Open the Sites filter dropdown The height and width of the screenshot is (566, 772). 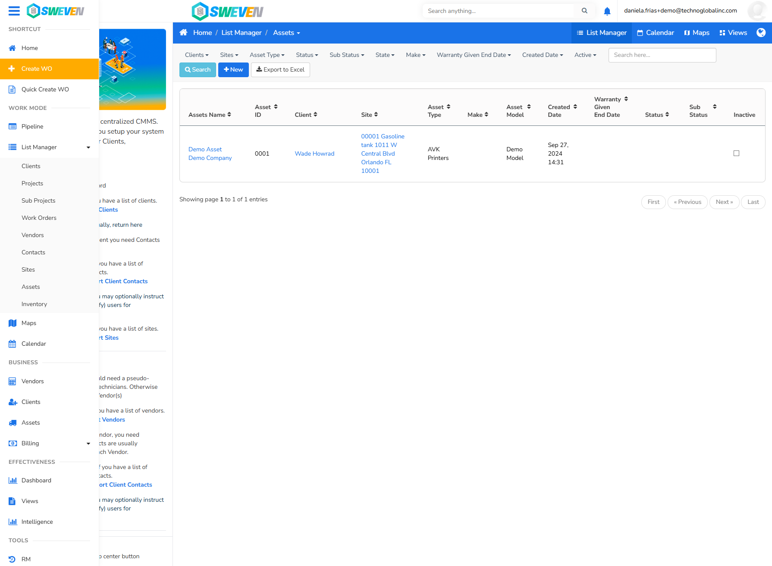pyautogui.click(x=229, y=55)
